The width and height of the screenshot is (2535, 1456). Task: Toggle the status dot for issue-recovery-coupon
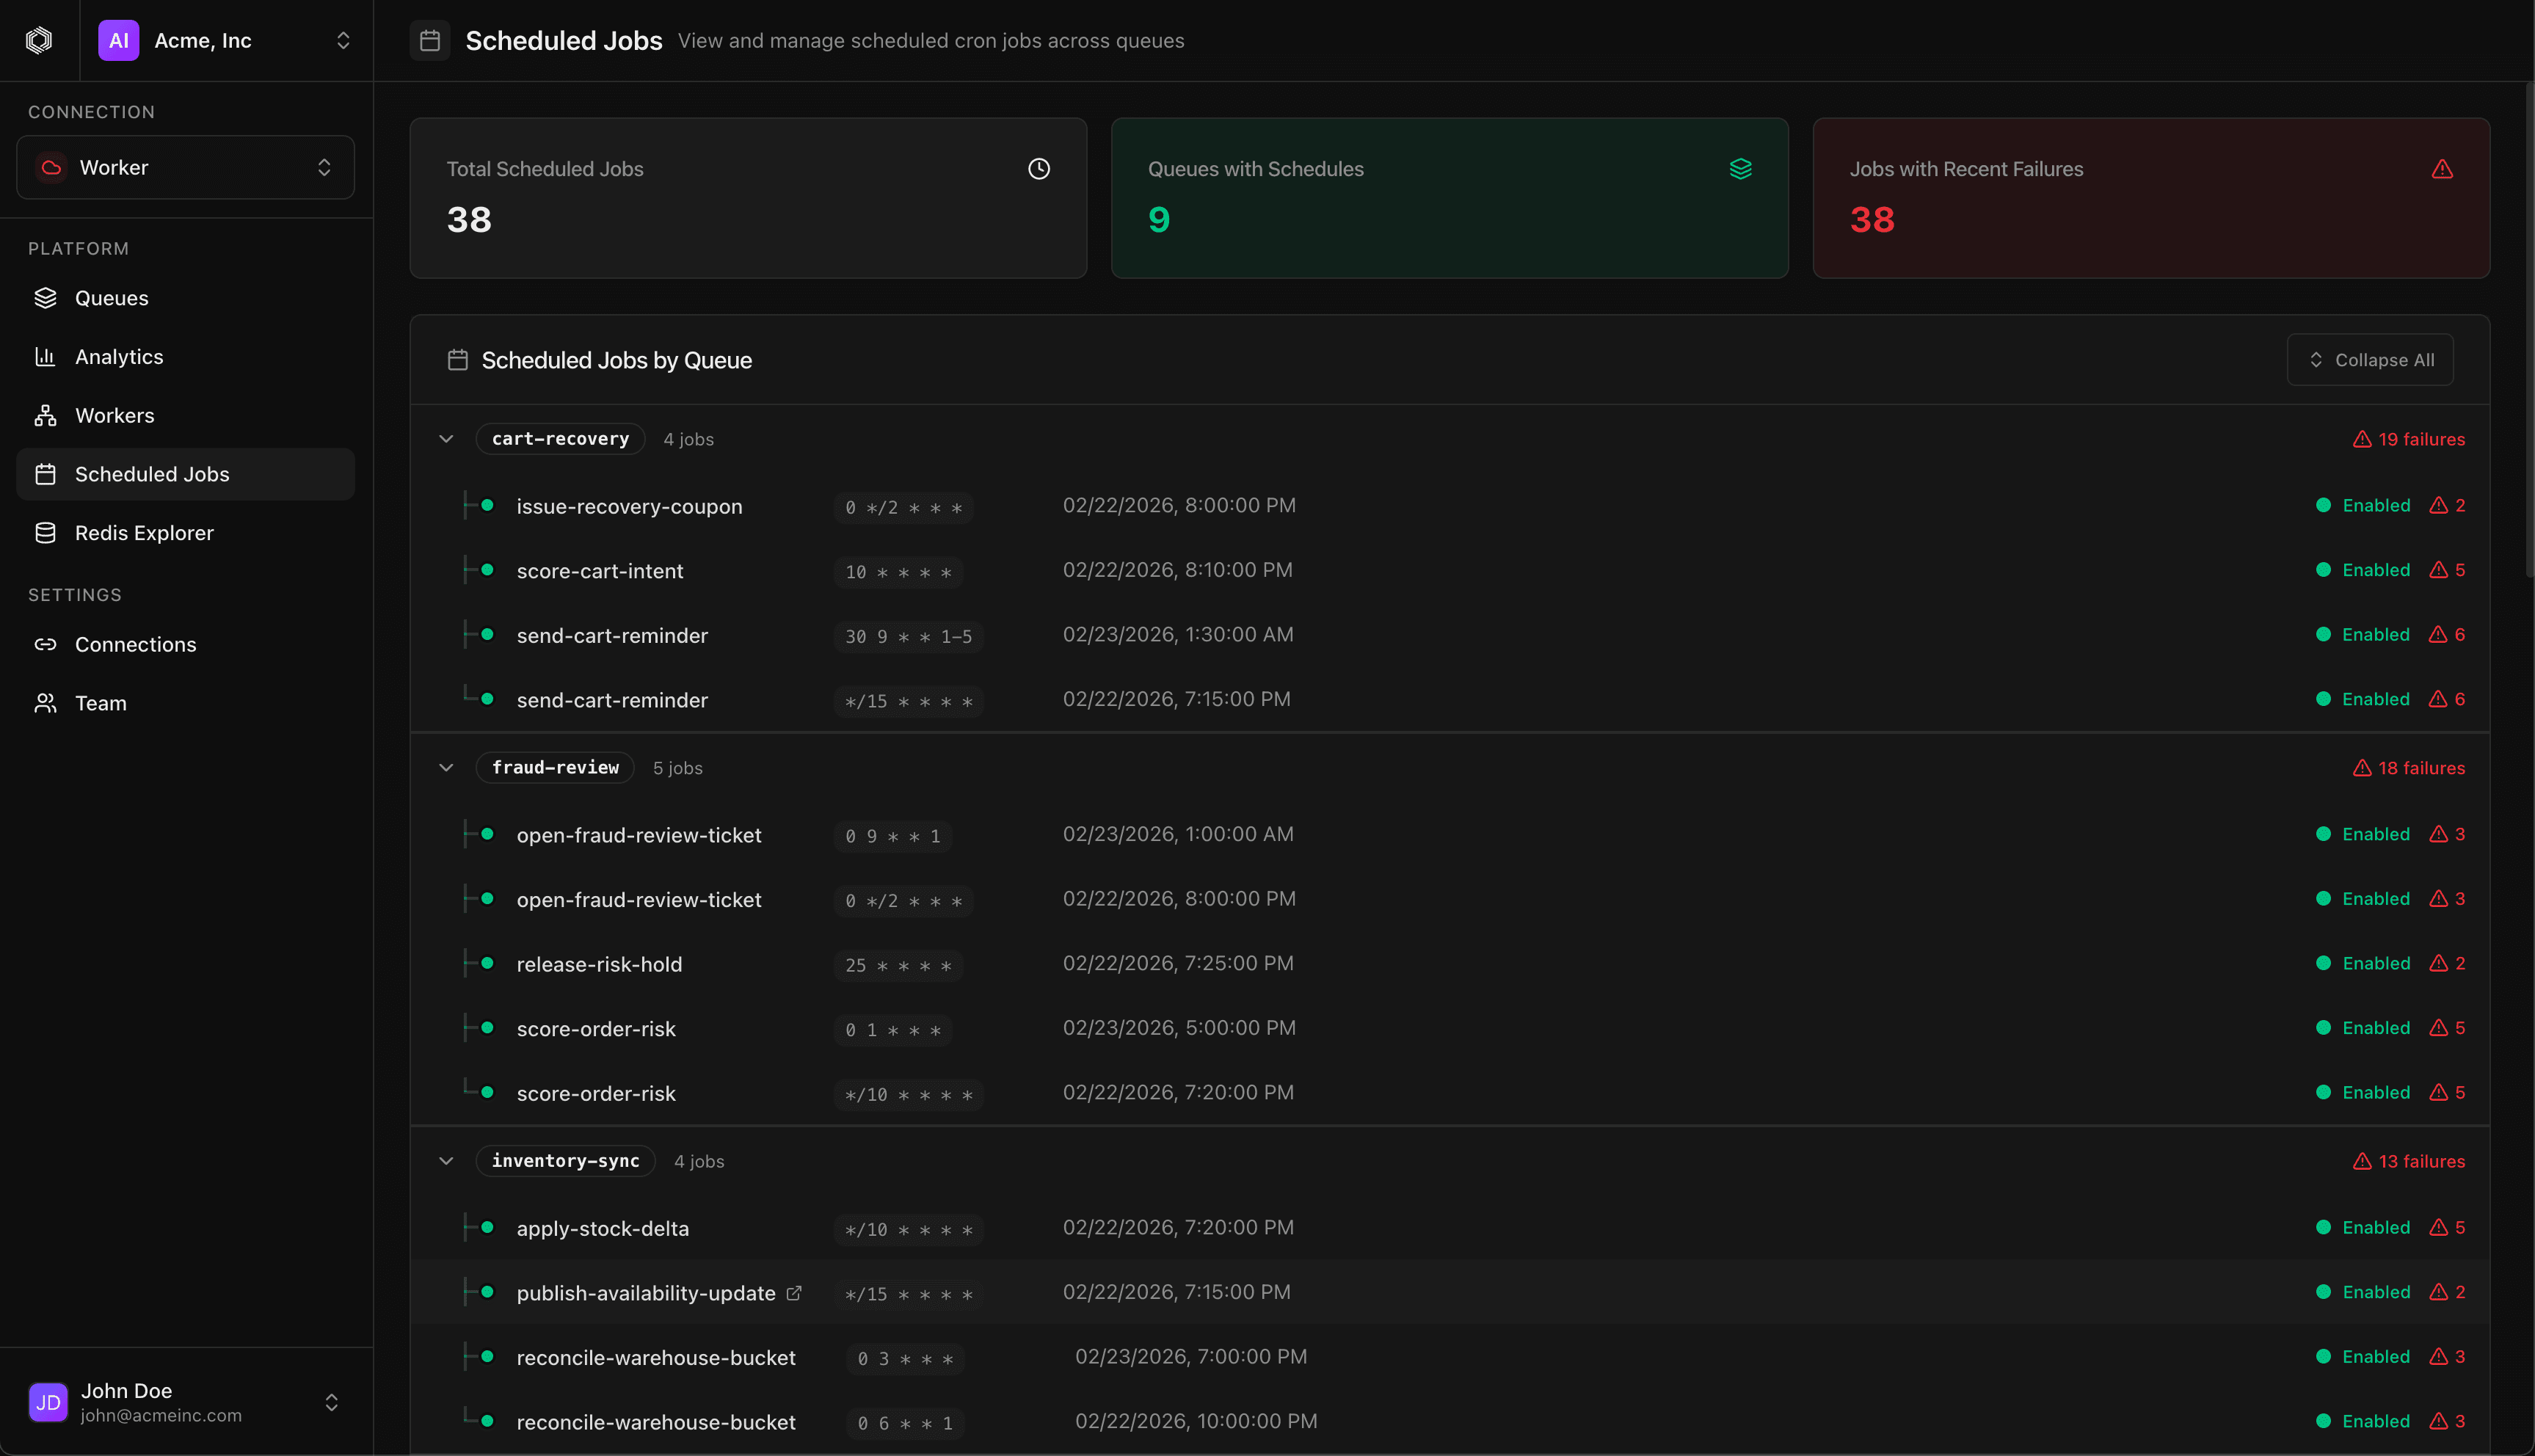[487, 506]
